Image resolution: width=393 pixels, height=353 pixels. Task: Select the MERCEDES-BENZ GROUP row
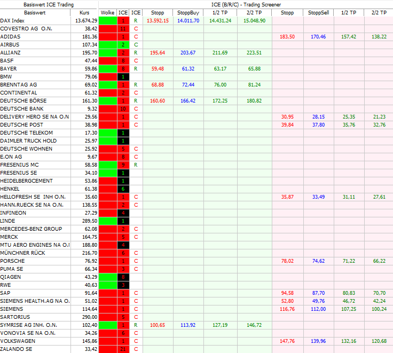point(31,229)
